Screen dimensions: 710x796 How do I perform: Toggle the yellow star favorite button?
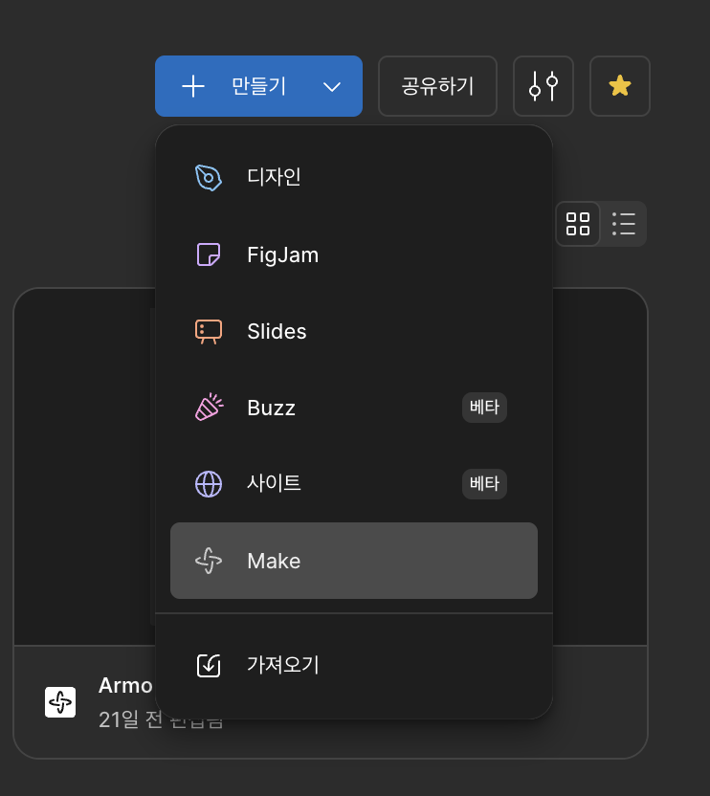[x=619, y=86]
